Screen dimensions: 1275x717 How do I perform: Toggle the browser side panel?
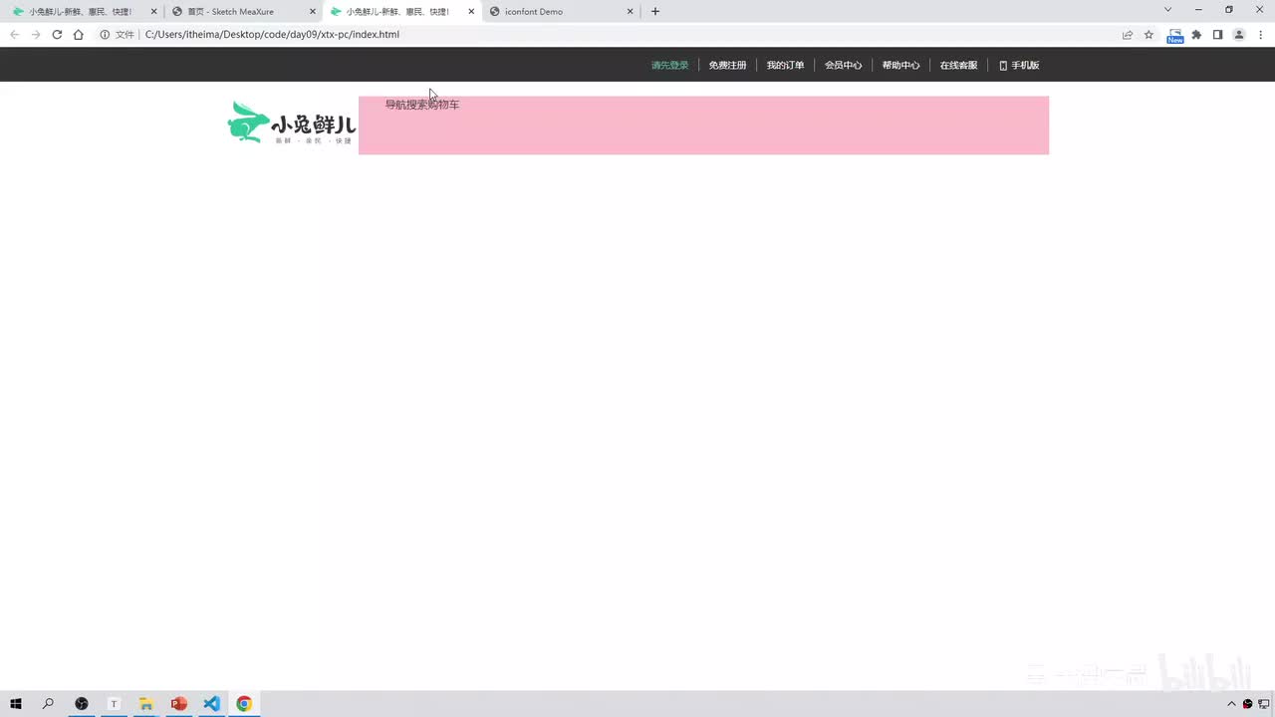click(1217, 34)
